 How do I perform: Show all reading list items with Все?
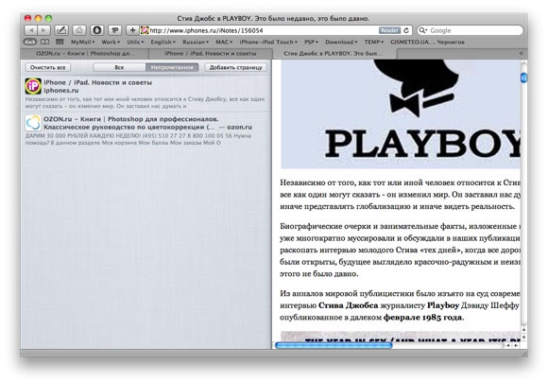coord(119,67)
